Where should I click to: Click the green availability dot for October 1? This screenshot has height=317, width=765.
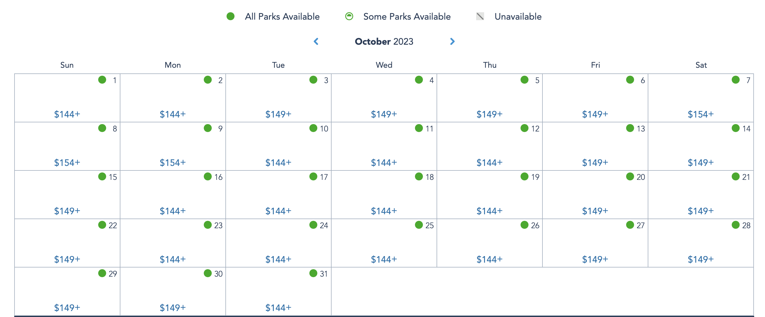coord(102,80)
